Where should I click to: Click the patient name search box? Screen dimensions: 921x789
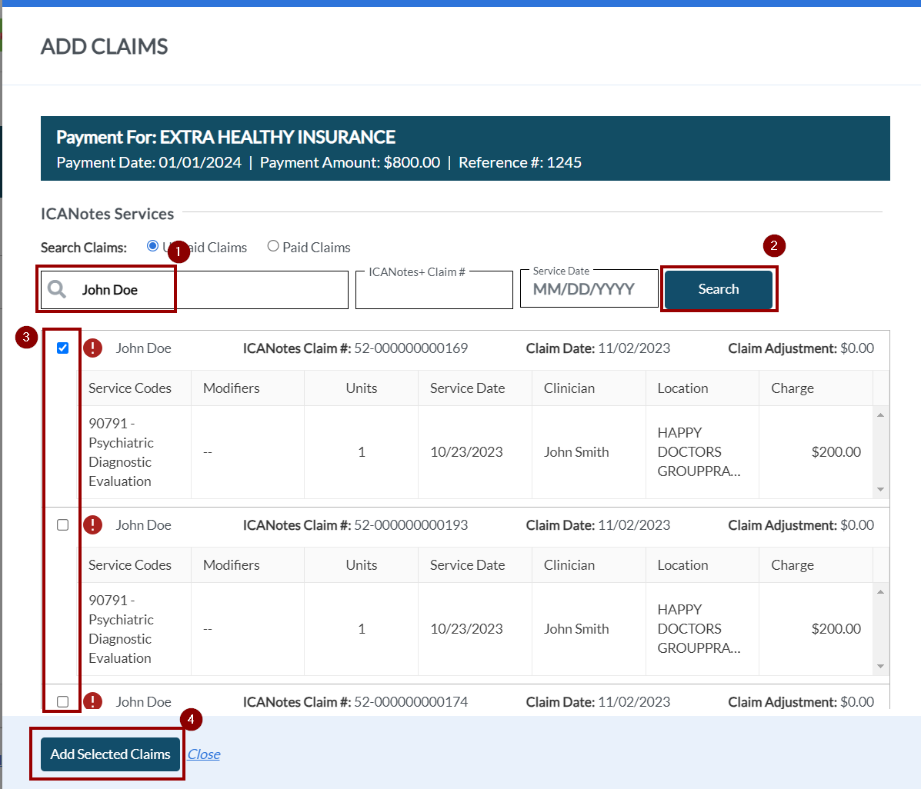click(231, 290)
